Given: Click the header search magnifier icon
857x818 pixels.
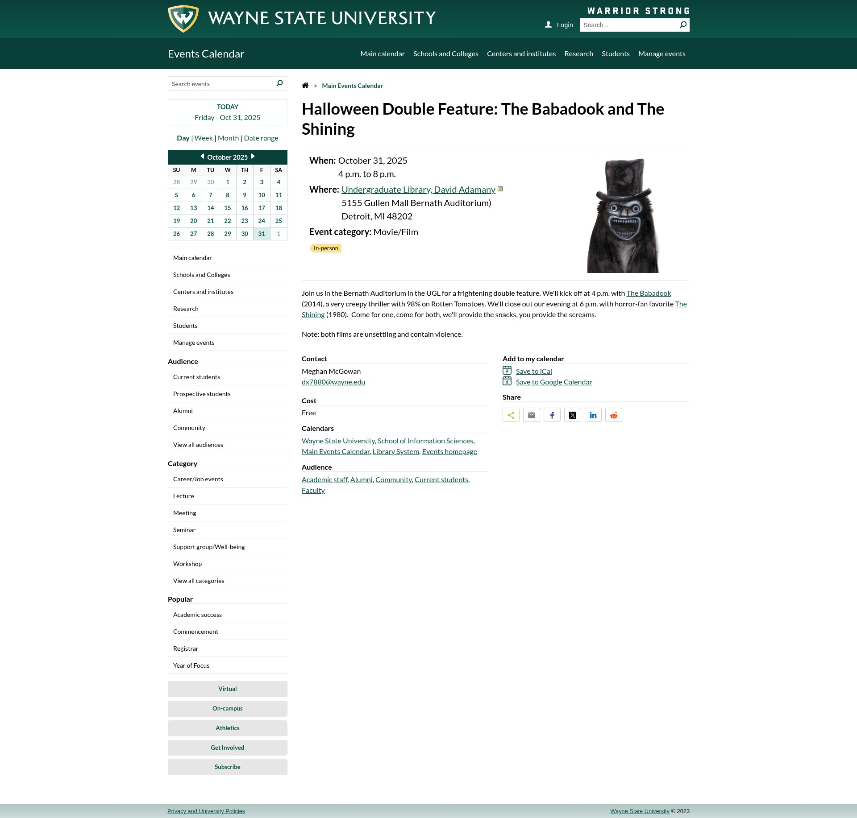Looking at the screenshot, I should (683, 25).
